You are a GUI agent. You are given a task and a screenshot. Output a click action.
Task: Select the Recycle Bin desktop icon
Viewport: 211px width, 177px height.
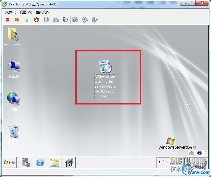(x=14, y=134)
